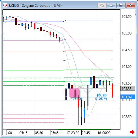Image resolution: width=138 pixels, height=138 pixels.
Task: Click the blue 103.09 current price label
Action: click(128, 97)
